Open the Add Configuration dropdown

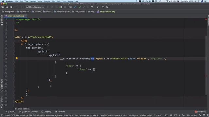(x=35, y=7)
